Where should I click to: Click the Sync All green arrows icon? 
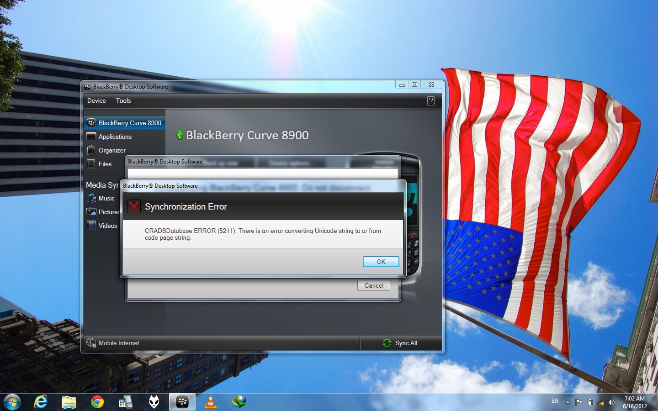[387, 343]
